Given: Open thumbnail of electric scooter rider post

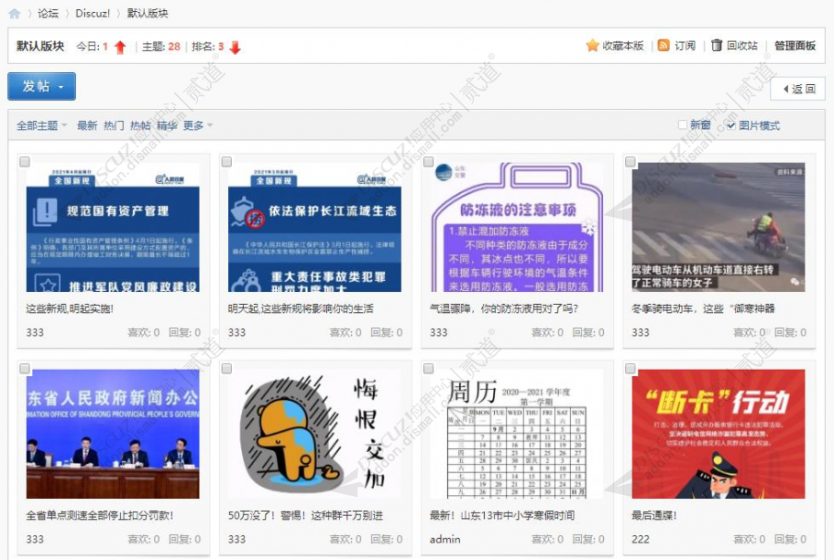Looking at the screenshot, I should point(719,227).
